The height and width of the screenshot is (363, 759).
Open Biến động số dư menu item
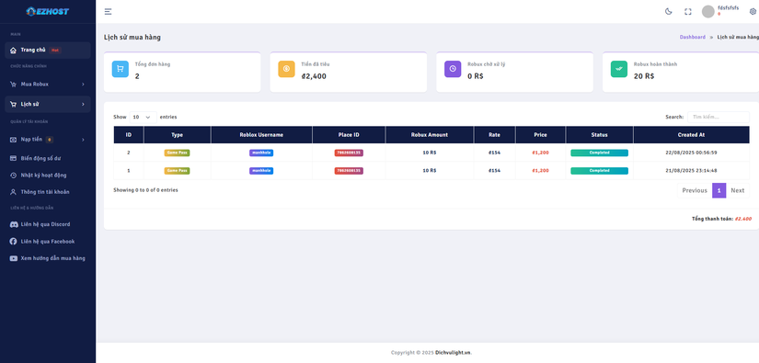coord(48,158)
